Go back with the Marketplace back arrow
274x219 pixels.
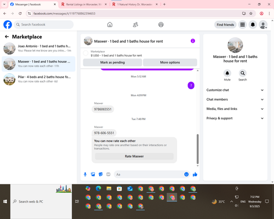click(7, 37)
